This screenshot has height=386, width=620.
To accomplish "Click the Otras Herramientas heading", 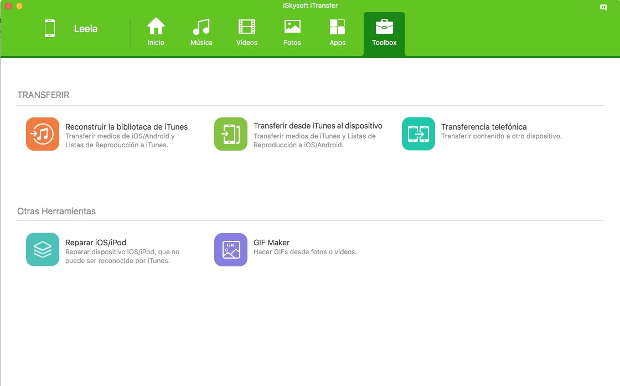I will click(56, 211).
